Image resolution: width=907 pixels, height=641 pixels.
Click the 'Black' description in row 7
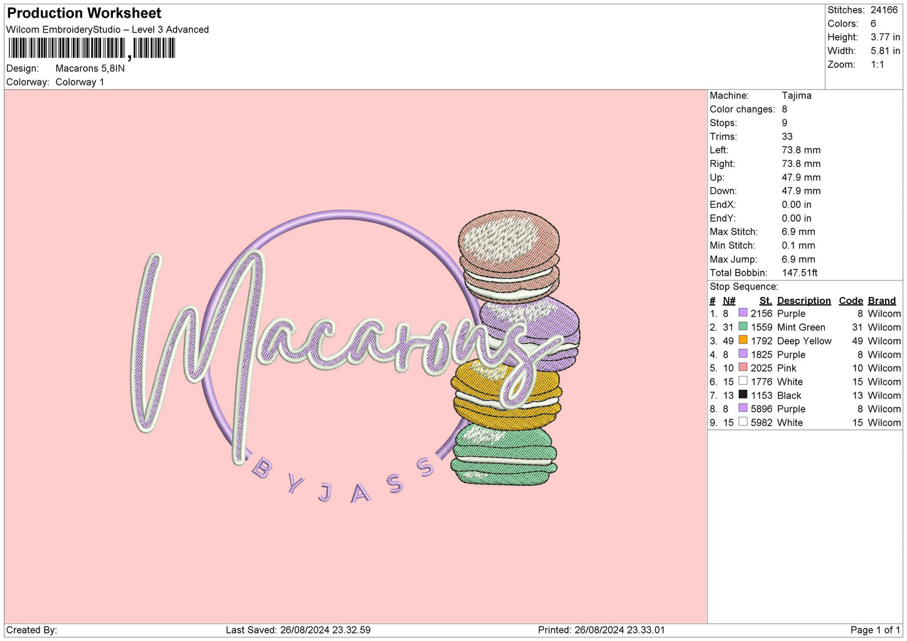[789, 396]
